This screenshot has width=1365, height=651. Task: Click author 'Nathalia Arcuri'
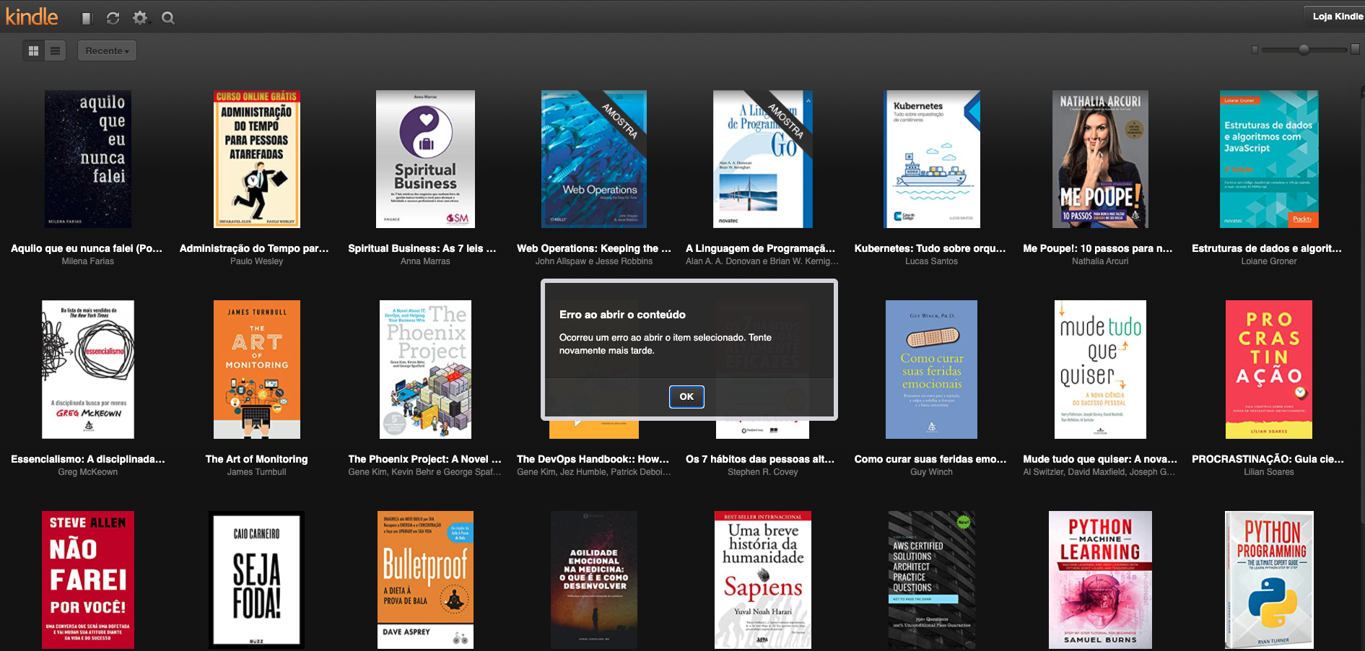pos(1100,261)
